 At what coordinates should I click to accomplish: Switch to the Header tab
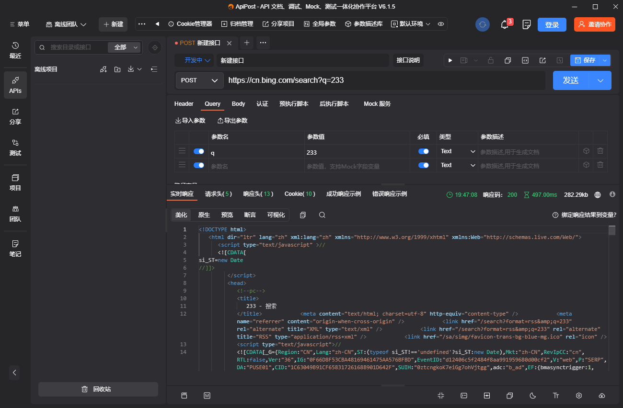(184, 104)
